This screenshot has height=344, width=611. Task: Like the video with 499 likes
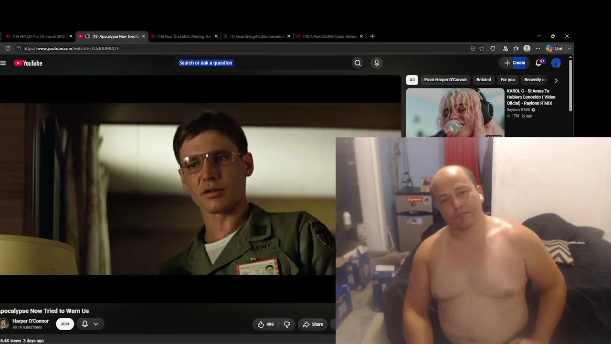click(x=266, y=324)
